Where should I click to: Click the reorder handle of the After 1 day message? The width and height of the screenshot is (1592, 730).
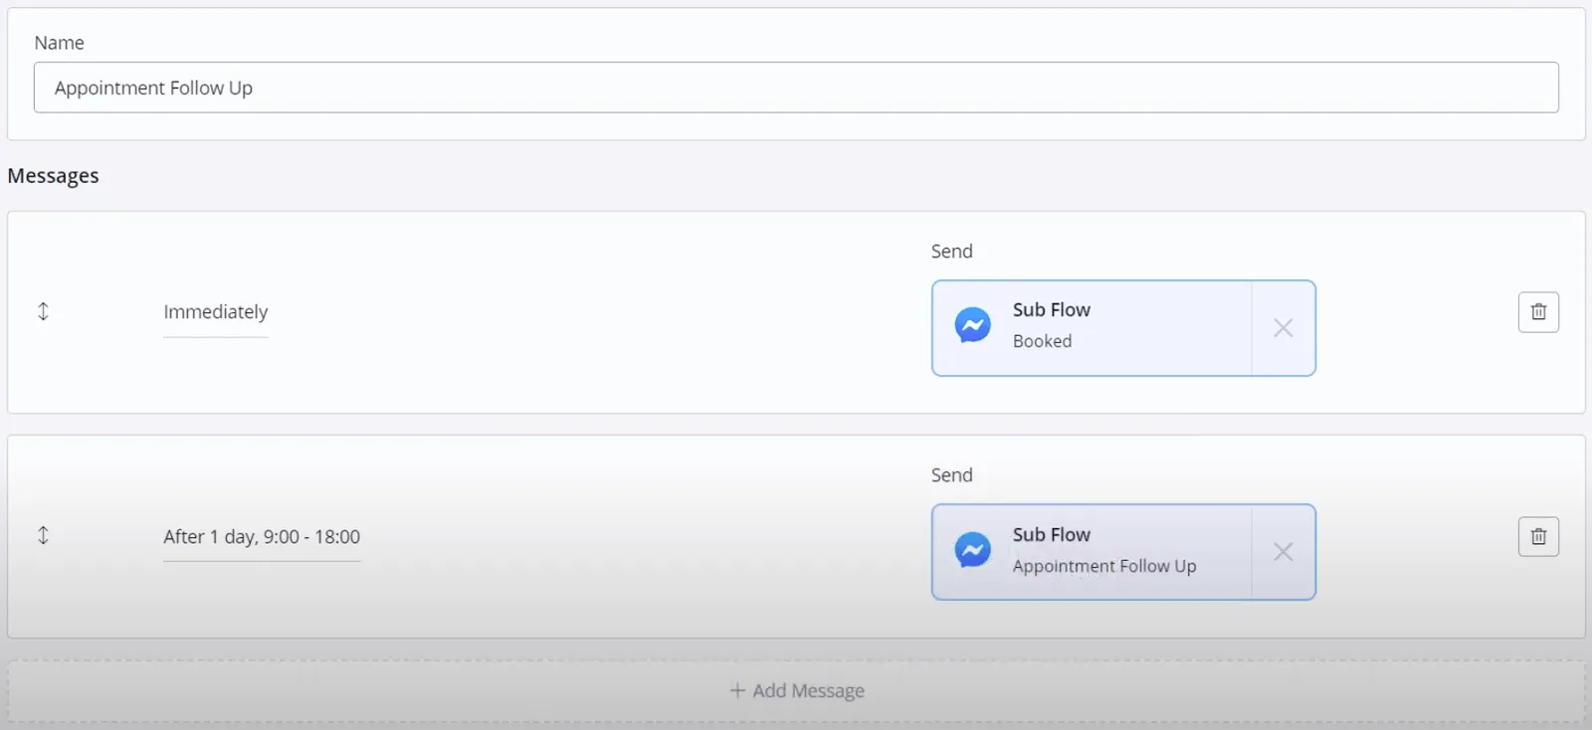[x=43, y=535]
